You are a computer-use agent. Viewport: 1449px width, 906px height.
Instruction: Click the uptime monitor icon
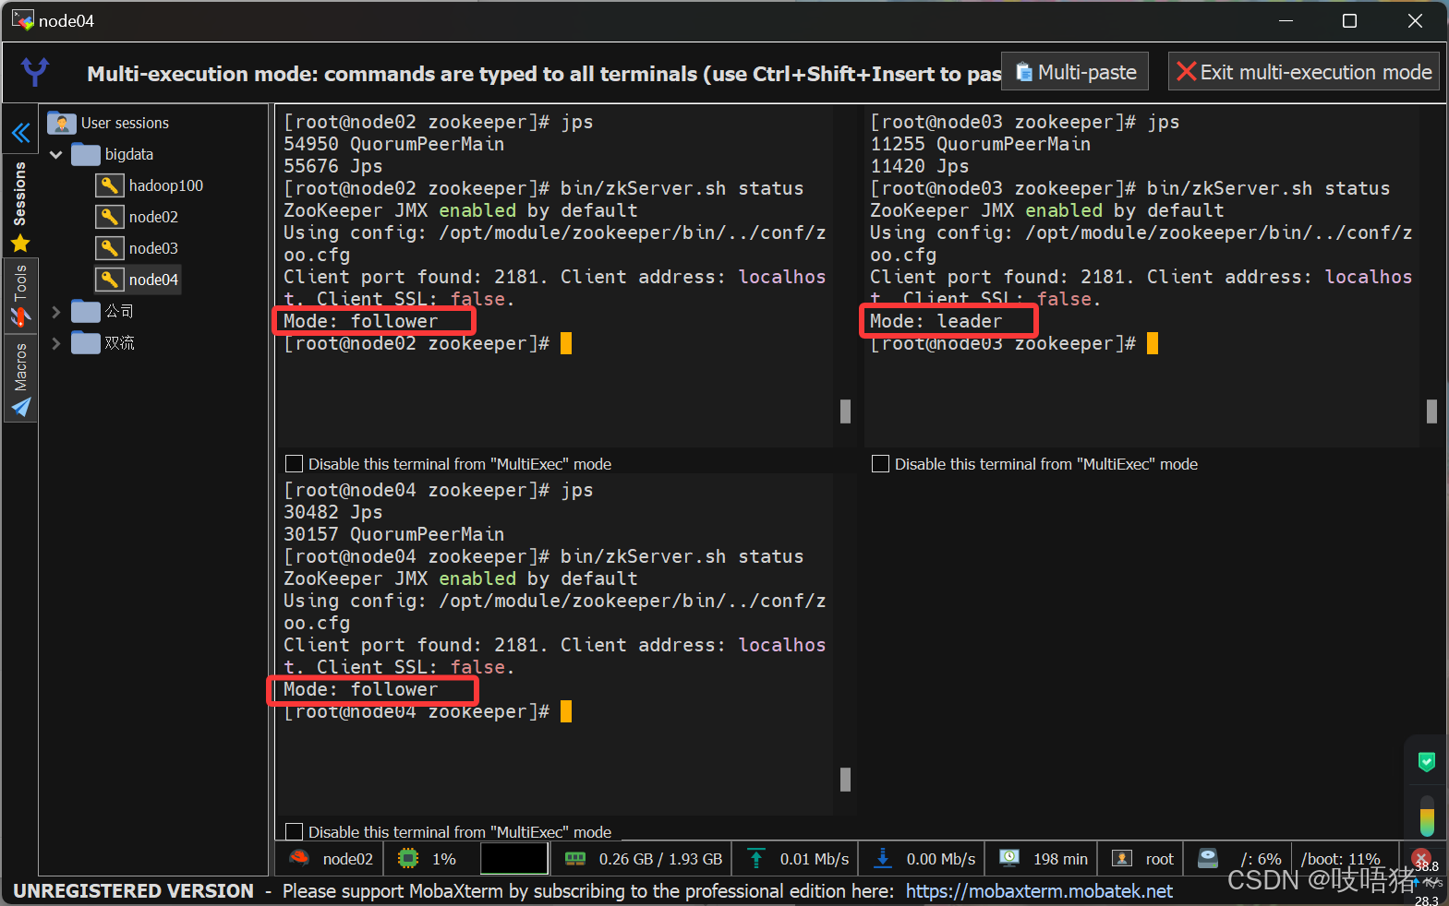1009,858
